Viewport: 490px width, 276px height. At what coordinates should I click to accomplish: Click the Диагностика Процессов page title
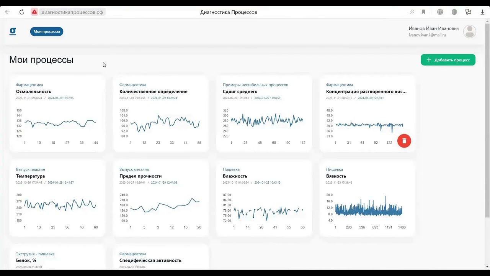pos(229,12)
